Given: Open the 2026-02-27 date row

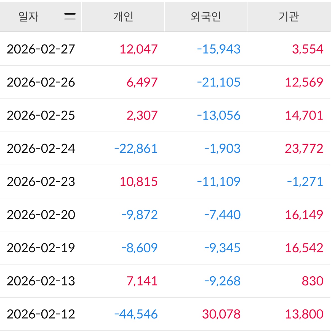Looking at the screenshot, I should click(x=165, y=49).
